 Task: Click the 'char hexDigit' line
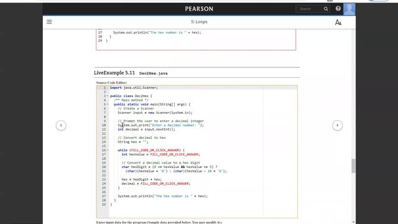click(x=169, y=167)
